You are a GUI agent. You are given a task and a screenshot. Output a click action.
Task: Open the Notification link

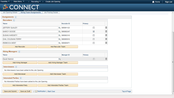click(42, 91)
